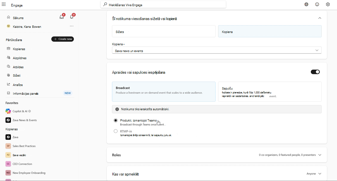
Task: Select the RTMP-in radio button
Action: tap(116, 131)
